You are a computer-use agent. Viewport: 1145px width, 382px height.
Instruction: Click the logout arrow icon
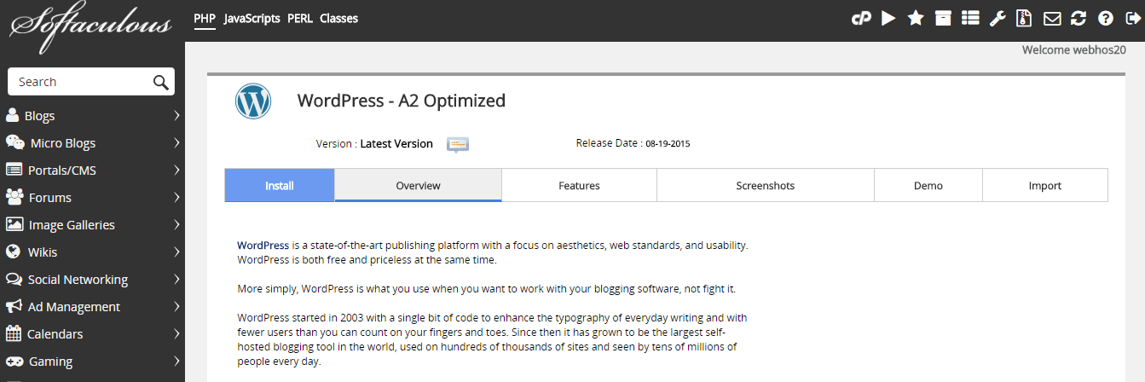1132,18
